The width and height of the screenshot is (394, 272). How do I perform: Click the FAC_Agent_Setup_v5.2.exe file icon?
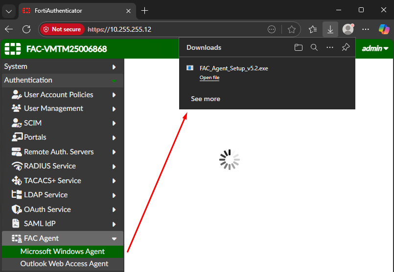190,68
